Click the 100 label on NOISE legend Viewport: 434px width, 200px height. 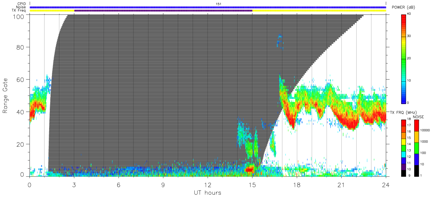coord(424,153)
